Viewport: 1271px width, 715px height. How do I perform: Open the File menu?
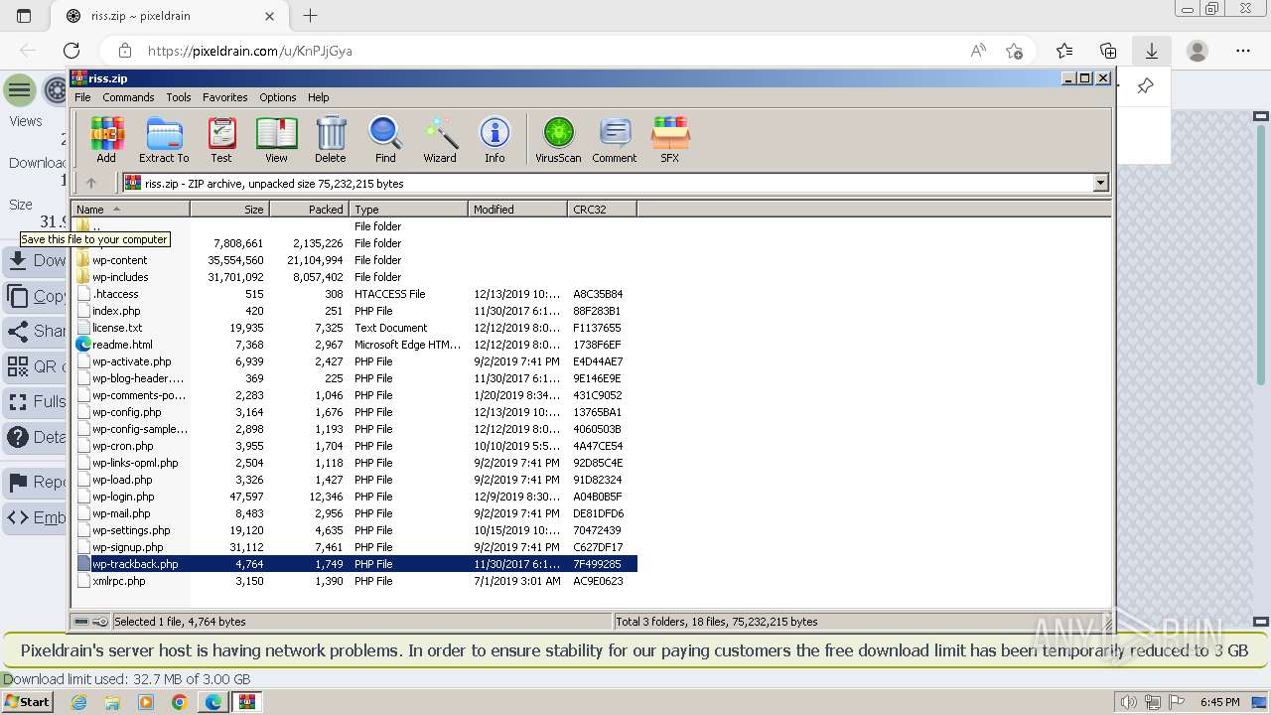pos(82,97)
